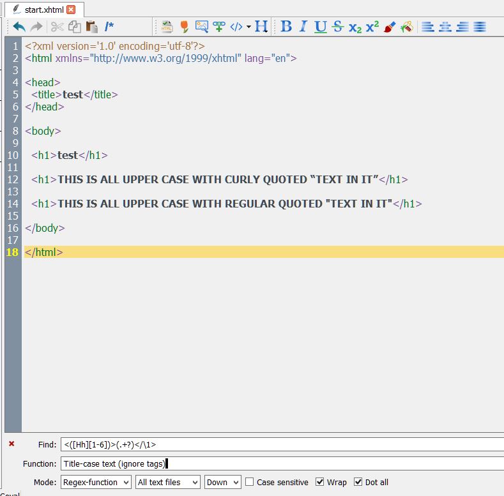Center align text
This screenshot has width=504, height=496.
[x=445, y=27]
